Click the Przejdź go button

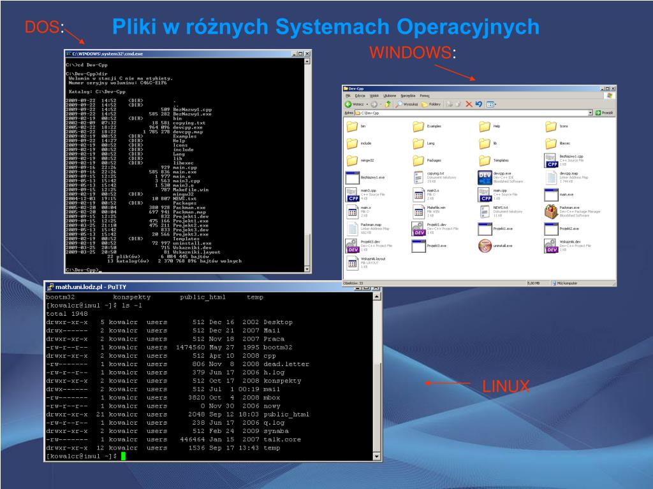tap(605, 113)
